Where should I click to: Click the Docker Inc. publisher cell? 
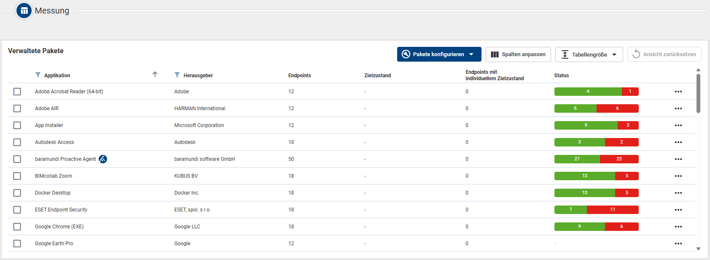[x=187, y=193]
